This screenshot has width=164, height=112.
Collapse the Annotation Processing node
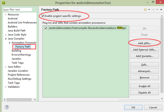click(10, 43)
